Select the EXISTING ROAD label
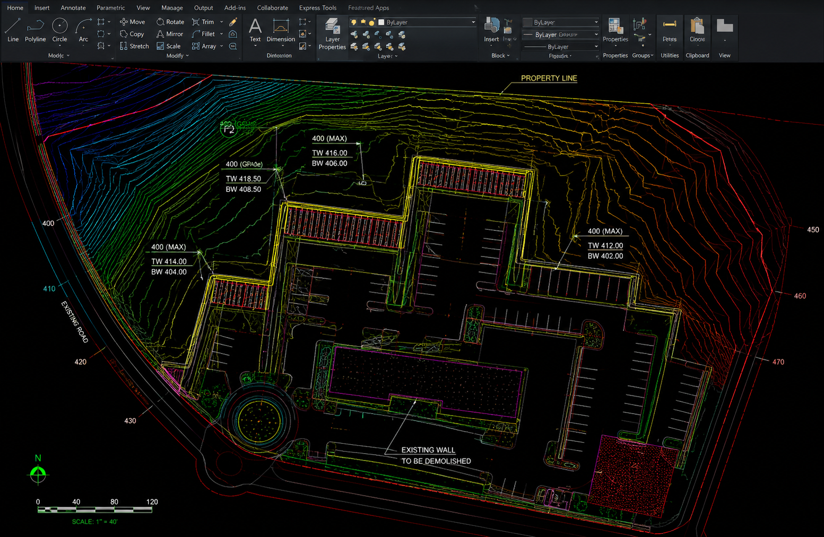The height and width of the screenshot is (537, 824). pyautogui.click(x=74, y=322)
